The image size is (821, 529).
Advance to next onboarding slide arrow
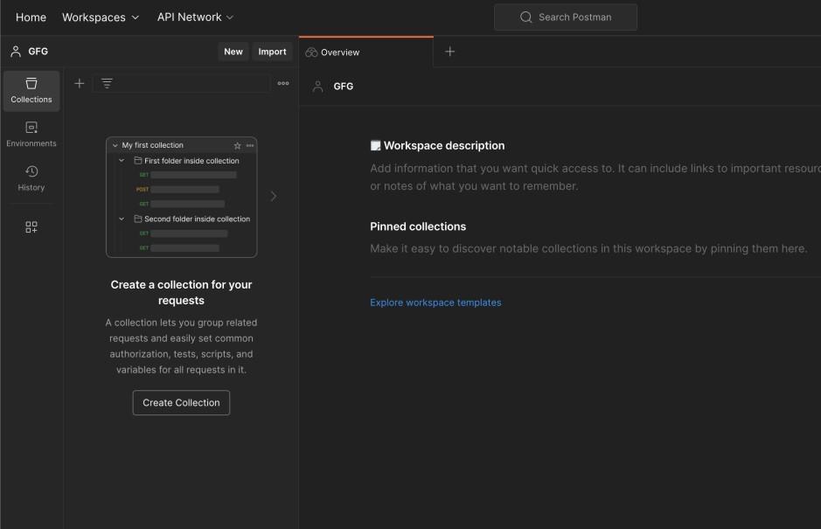coord(273,196)
